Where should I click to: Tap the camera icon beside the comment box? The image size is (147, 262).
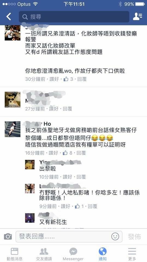8,236
